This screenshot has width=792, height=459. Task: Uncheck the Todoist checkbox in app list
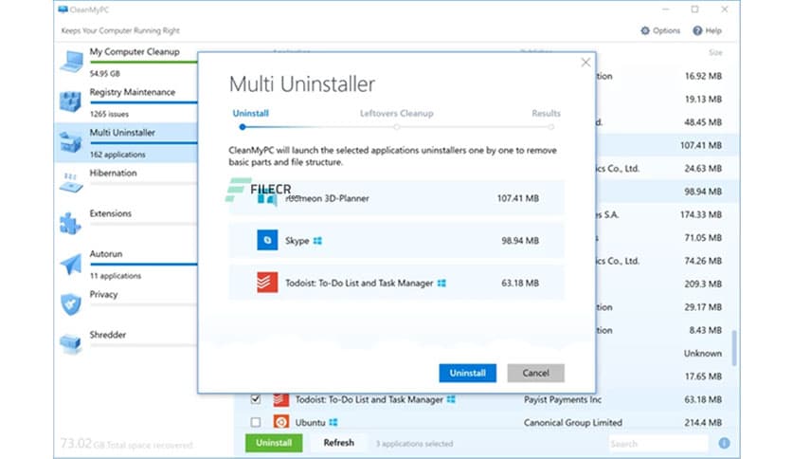(256, 399)
